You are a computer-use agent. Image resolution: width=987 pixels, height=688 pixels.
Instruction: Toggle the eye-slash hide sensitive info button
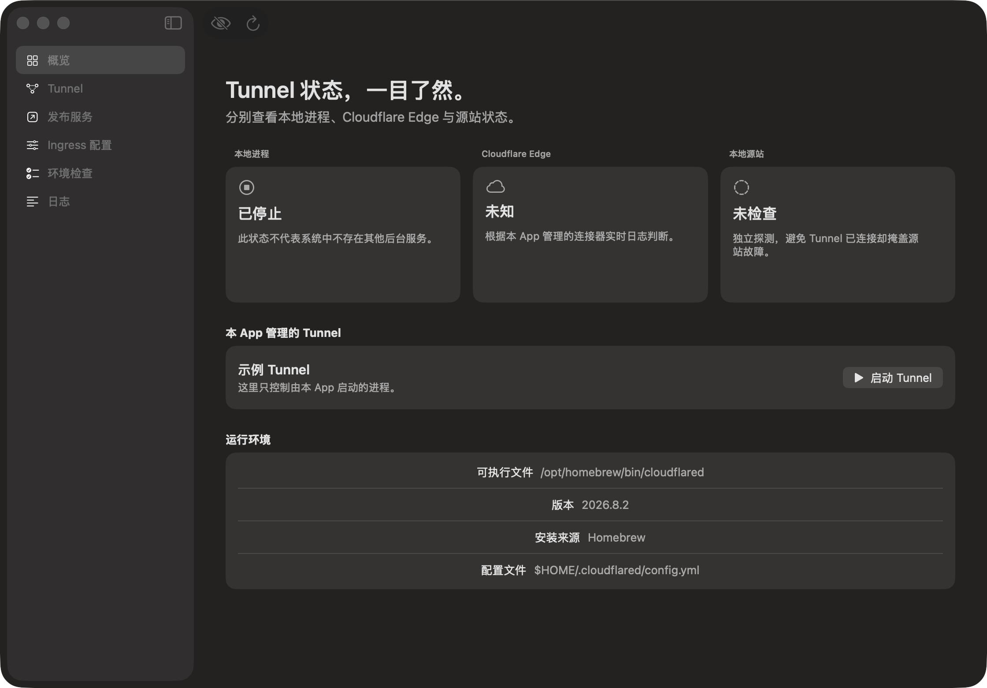click(x=221, y=23)
